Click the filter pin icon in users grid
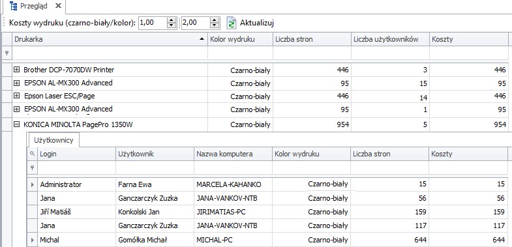Viewport: 512px width, 247px height. point(32,167)
